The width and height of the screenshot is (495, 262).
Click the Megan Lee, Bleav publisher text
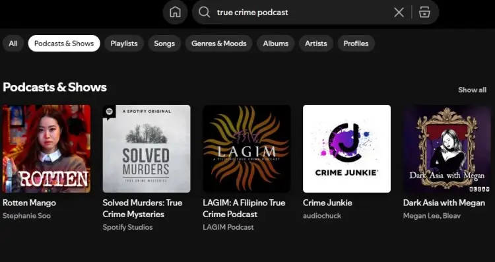click(432, 216)
